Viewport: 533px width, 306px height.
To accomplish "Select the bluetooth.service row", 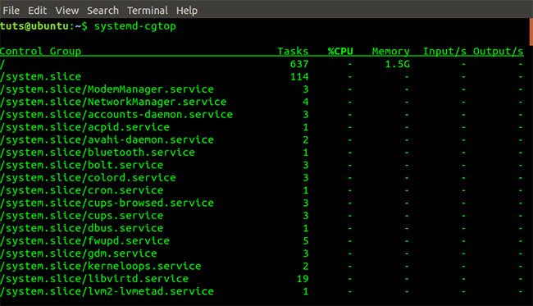I will 262,153.
